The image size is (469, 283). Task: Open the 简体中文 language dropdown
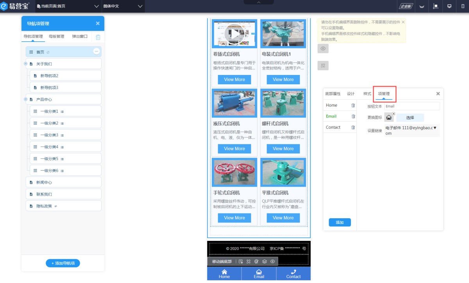pos(123,6)
